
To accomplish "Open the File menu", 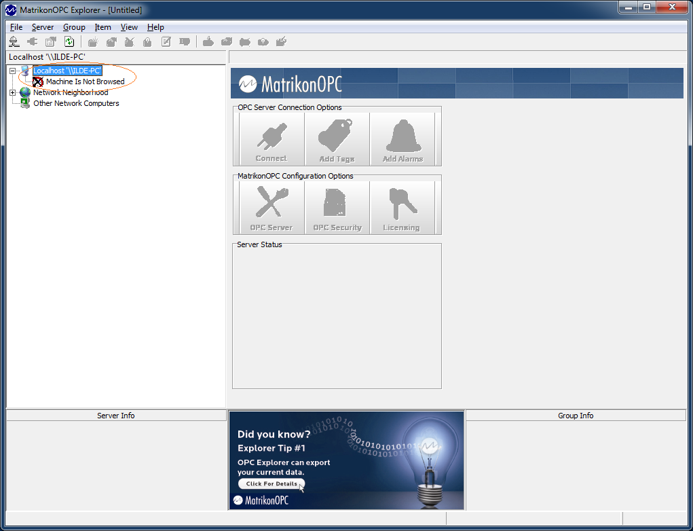I will tap(16, 27).
